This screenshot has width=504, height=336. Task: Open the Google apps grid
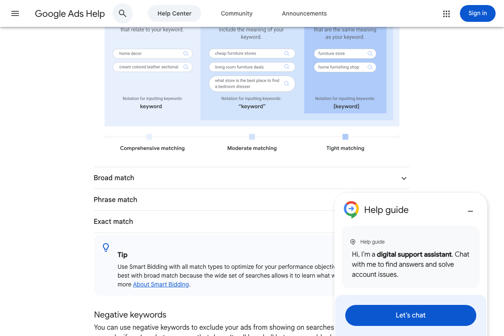pos(446,13)
